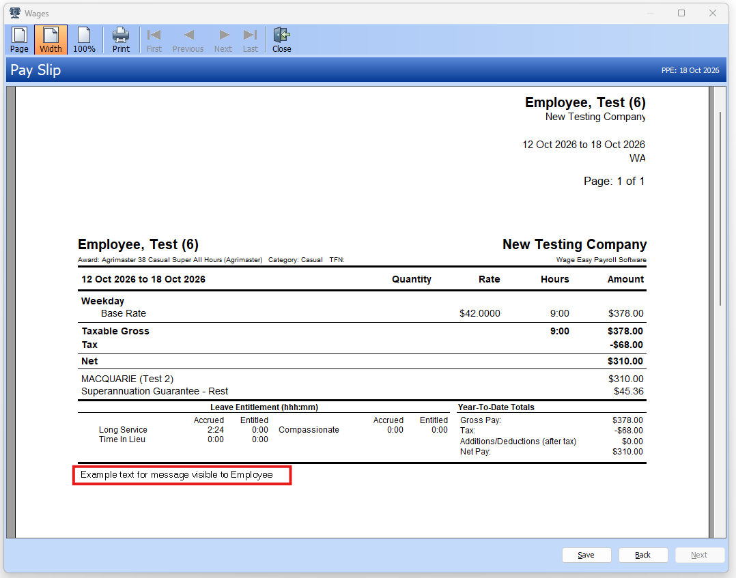Viewport: 736px width, 578px height.
Task: Click the 'Quantity' column header
Action: point(412,279)
